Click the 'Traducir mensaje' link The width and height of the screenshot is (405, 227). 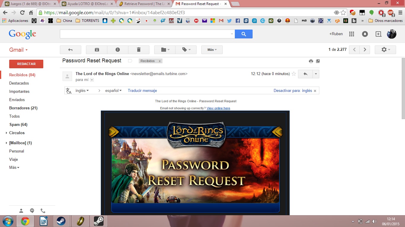(142, 90)
